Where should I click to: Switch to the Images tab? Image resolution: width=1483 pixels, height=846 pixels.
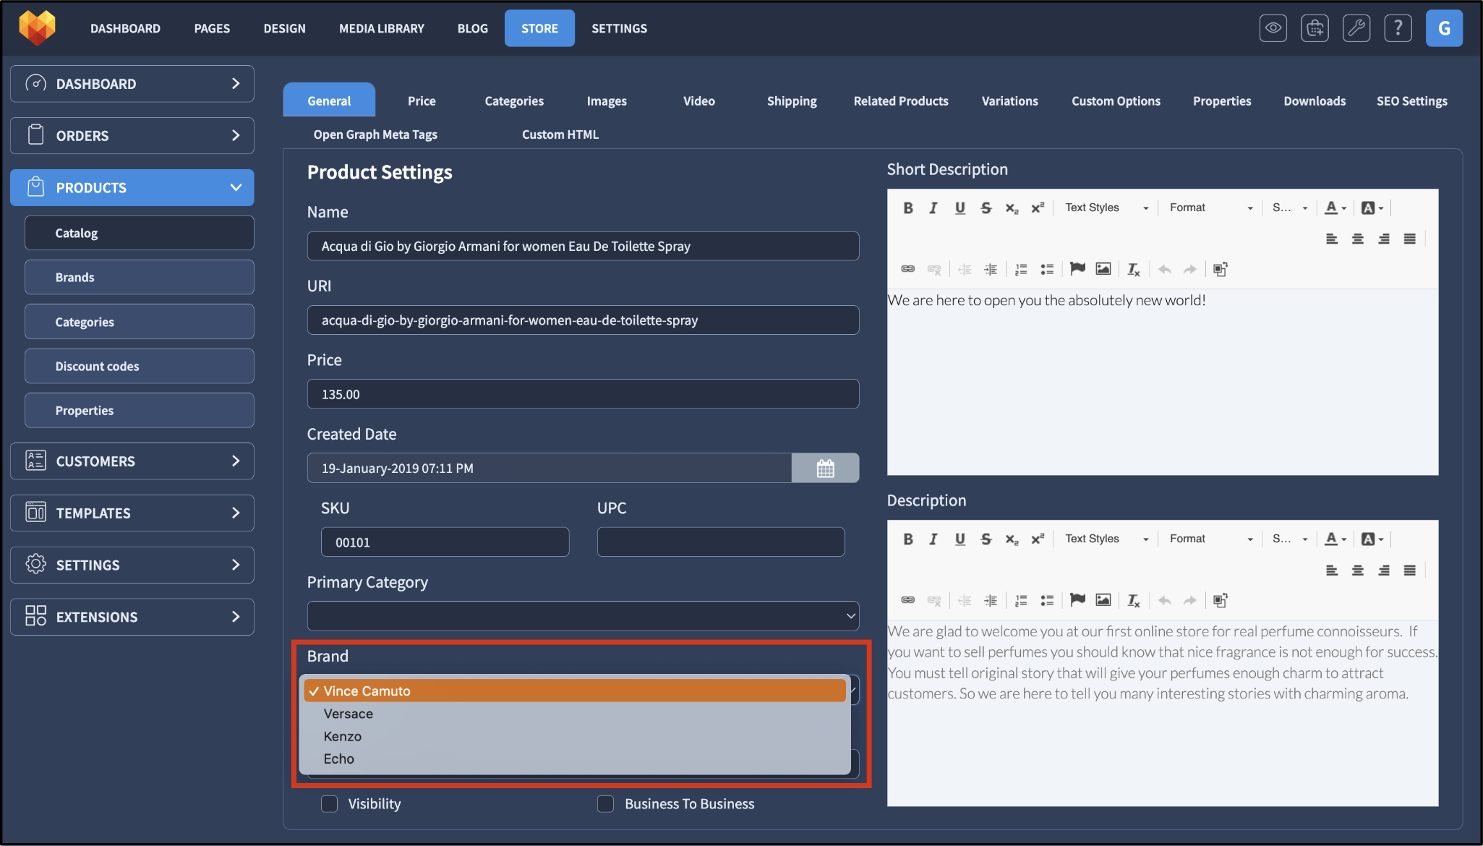(607, 101)
